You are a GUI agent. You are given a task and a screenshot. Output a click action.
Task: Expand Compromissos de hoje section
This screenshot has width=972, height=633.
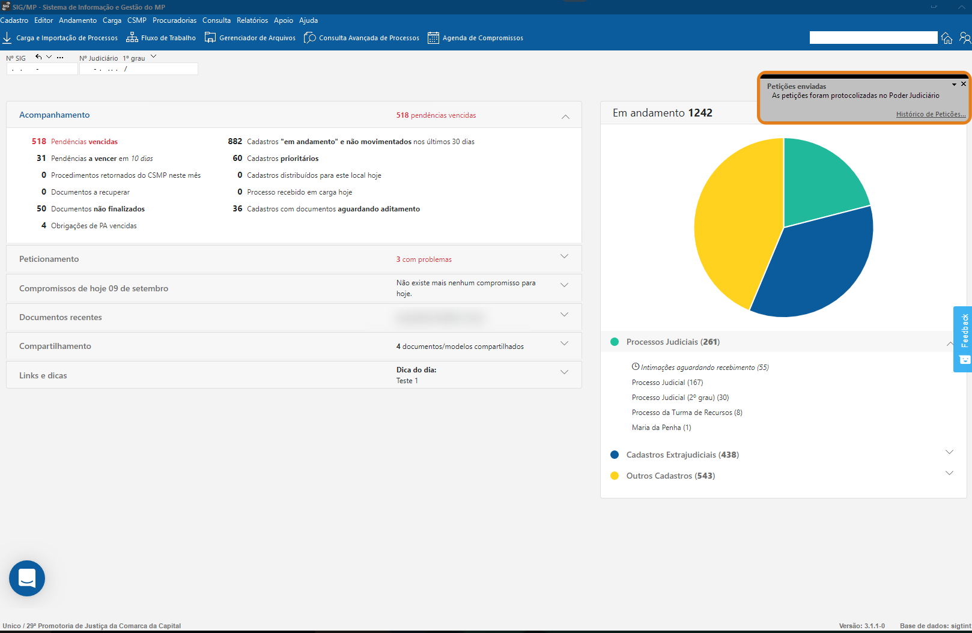(x=564, y=285)
